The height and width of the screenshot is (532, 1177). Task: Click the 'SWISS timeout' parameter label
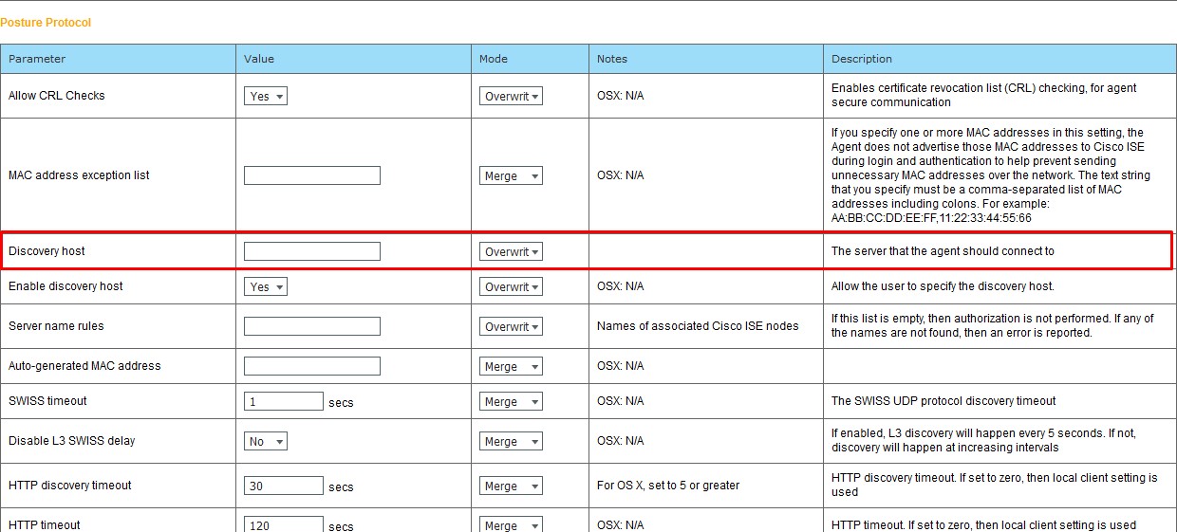point(47,401)
